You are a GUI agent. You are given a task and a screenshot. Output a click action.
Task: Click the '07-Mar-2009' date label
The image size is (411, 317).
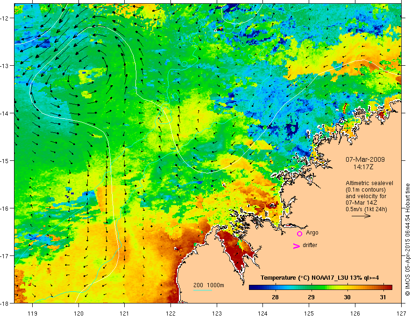365,159
